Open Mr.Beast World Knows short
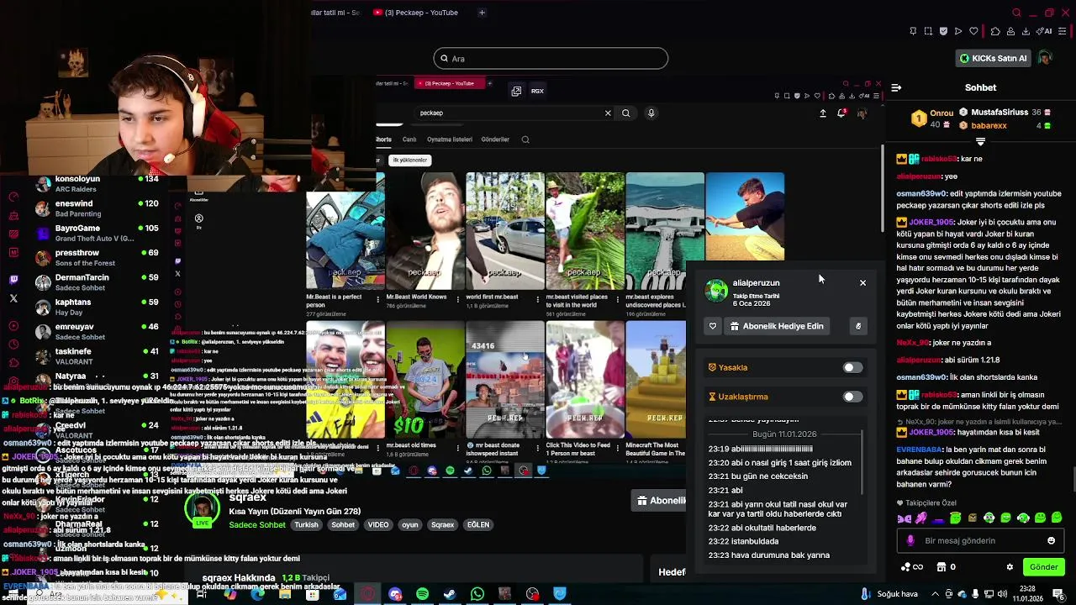This screenshot has width=1076, height=605. pyautogui.click(x=425, y=231)
